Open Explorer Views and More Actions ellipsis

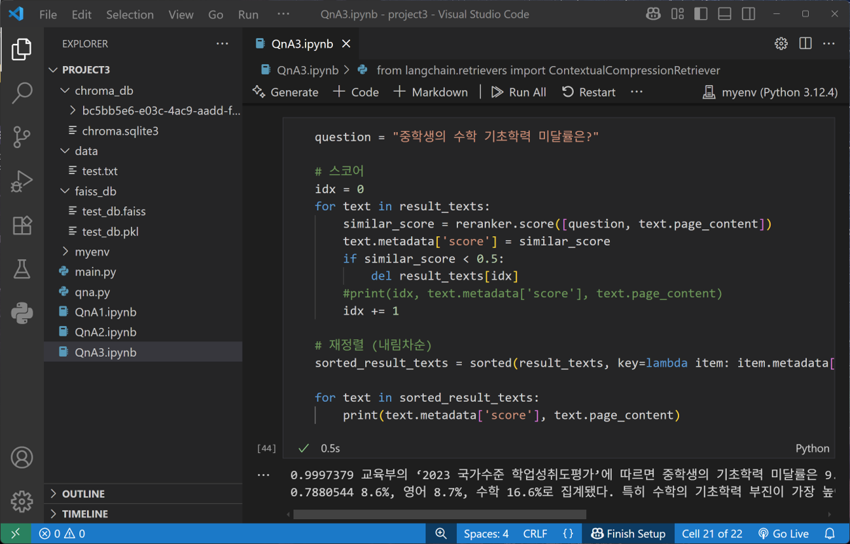[x=222, y=44]
